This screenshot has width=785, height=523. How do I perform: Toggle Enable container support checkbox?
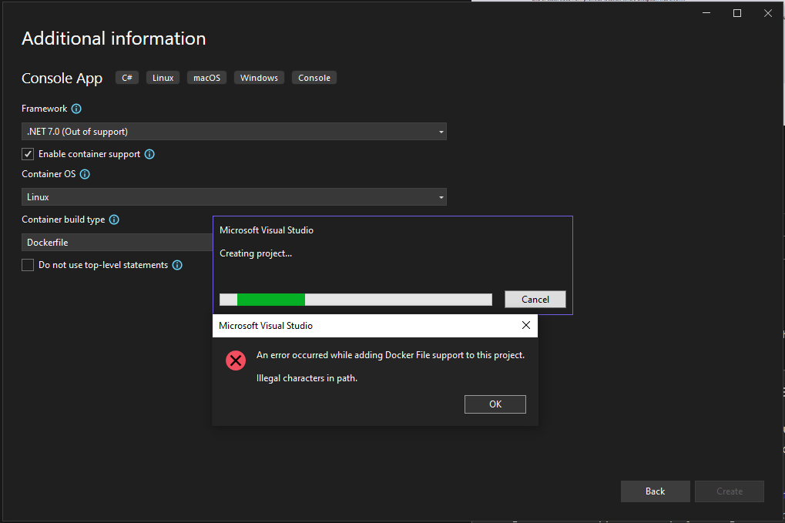28,154
